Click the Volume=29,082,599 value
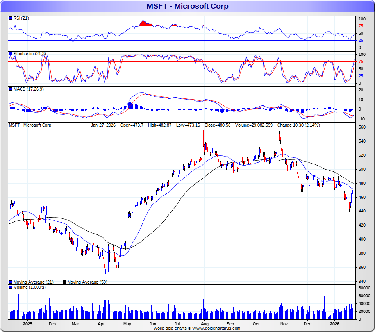 point(254,125)
